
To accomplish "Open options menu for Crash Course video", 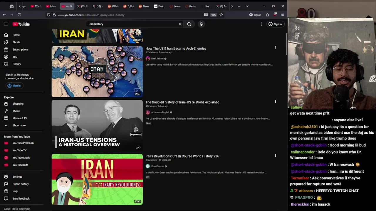I will tap(276, 156).
